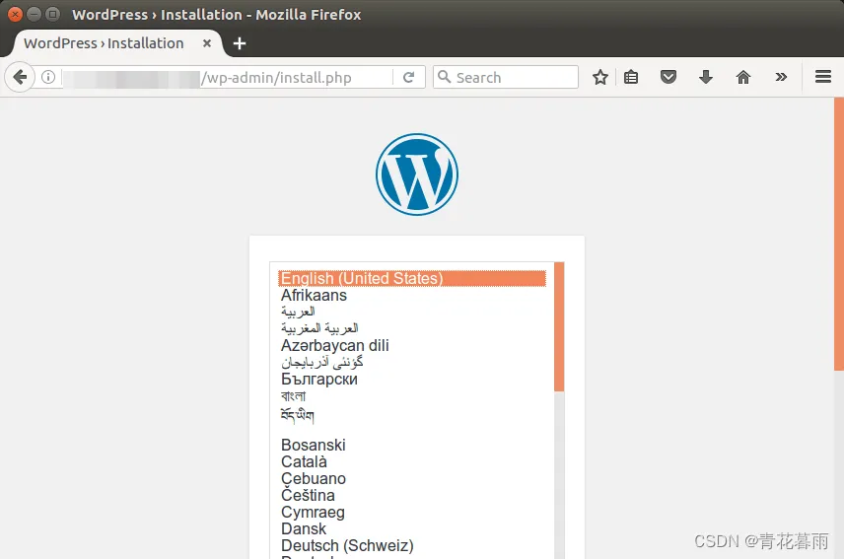Go back with the browser back arrow

20,78
